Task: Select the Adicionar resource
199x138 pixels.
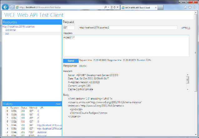Action: [x=11, y=30]
